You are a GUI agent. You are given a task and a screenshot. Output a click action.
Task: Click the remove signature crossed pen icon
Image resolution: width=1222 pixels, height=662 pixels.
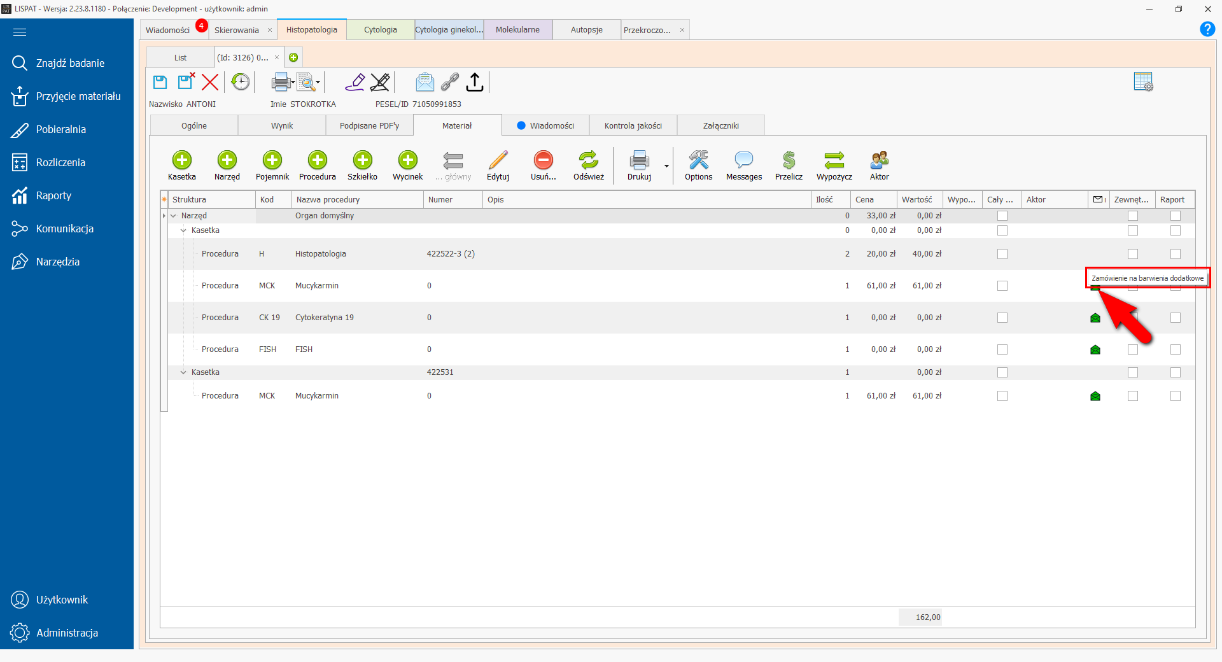(x=380, y=82)
